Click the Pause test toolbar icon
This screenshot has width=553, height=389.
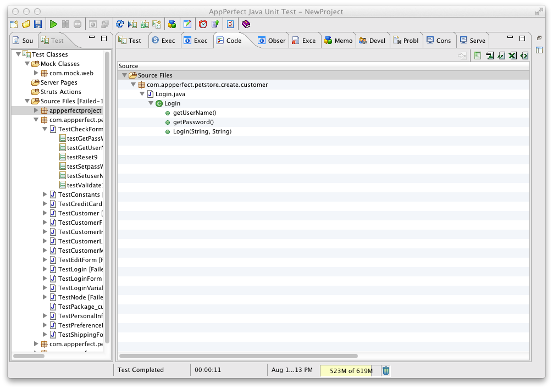[65, 24]
